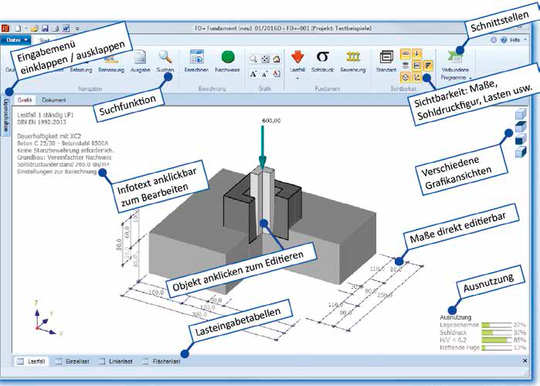Toggle dimension visibility in Sichtbarkeit group
The height and width of the screenshot is (386, 540).
pos(406,54)
